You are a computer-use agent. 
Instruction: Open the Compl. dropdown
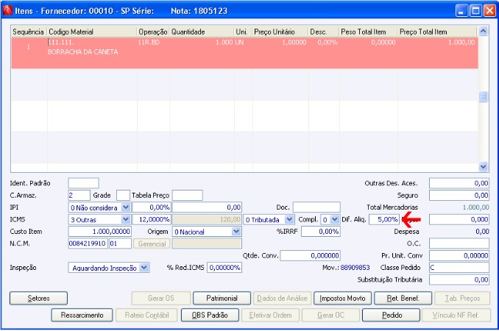pyautogui.click(x=334, y=219)
